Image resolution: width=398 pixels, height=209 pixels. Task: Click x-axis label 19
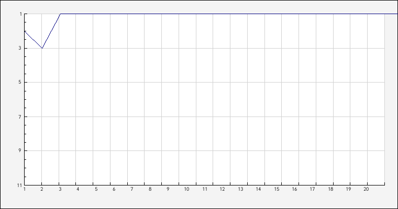point(348,189)
